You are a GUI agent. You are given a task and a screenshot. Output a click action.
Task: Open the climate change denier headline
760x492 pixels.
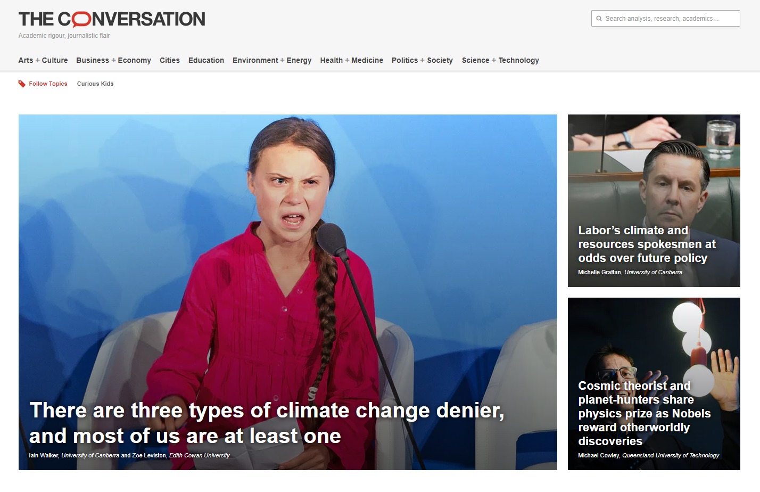(267, 423)
